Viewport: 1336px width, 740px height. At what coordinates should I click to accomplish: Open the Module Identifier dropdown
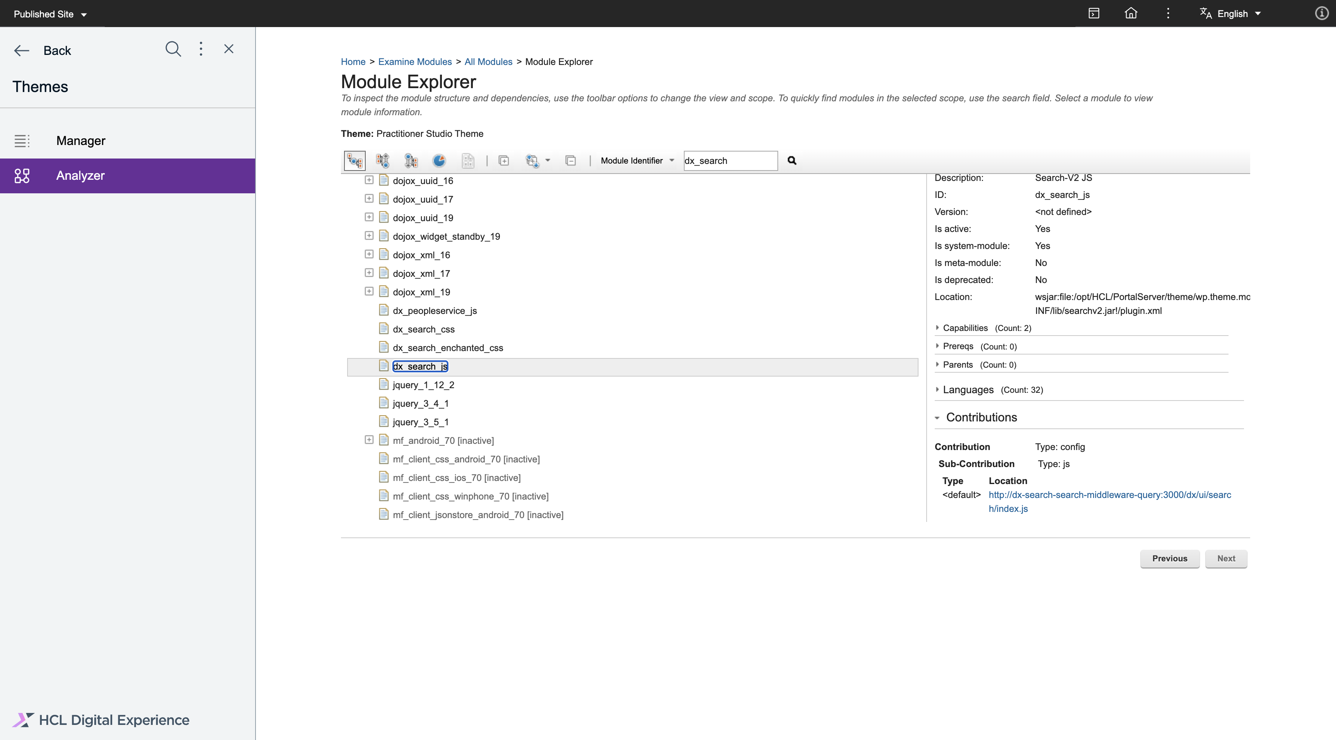pyautogui.click(x=637, y=160)
